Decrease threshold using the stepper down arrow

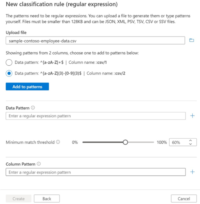(x=190, y=144)
